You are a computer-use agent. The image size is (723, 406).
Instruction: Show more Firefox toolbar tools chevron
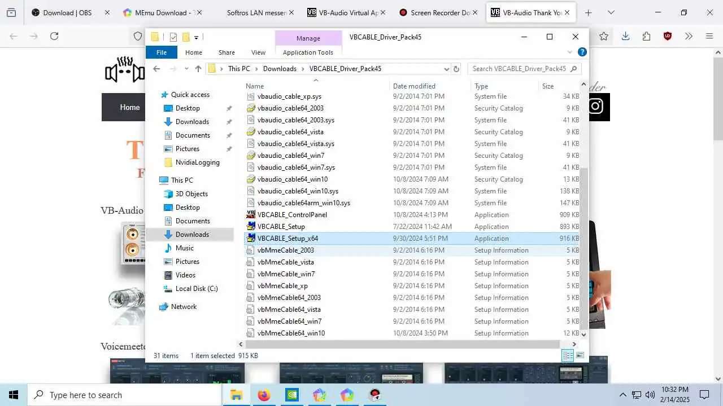tap(689, 36)
